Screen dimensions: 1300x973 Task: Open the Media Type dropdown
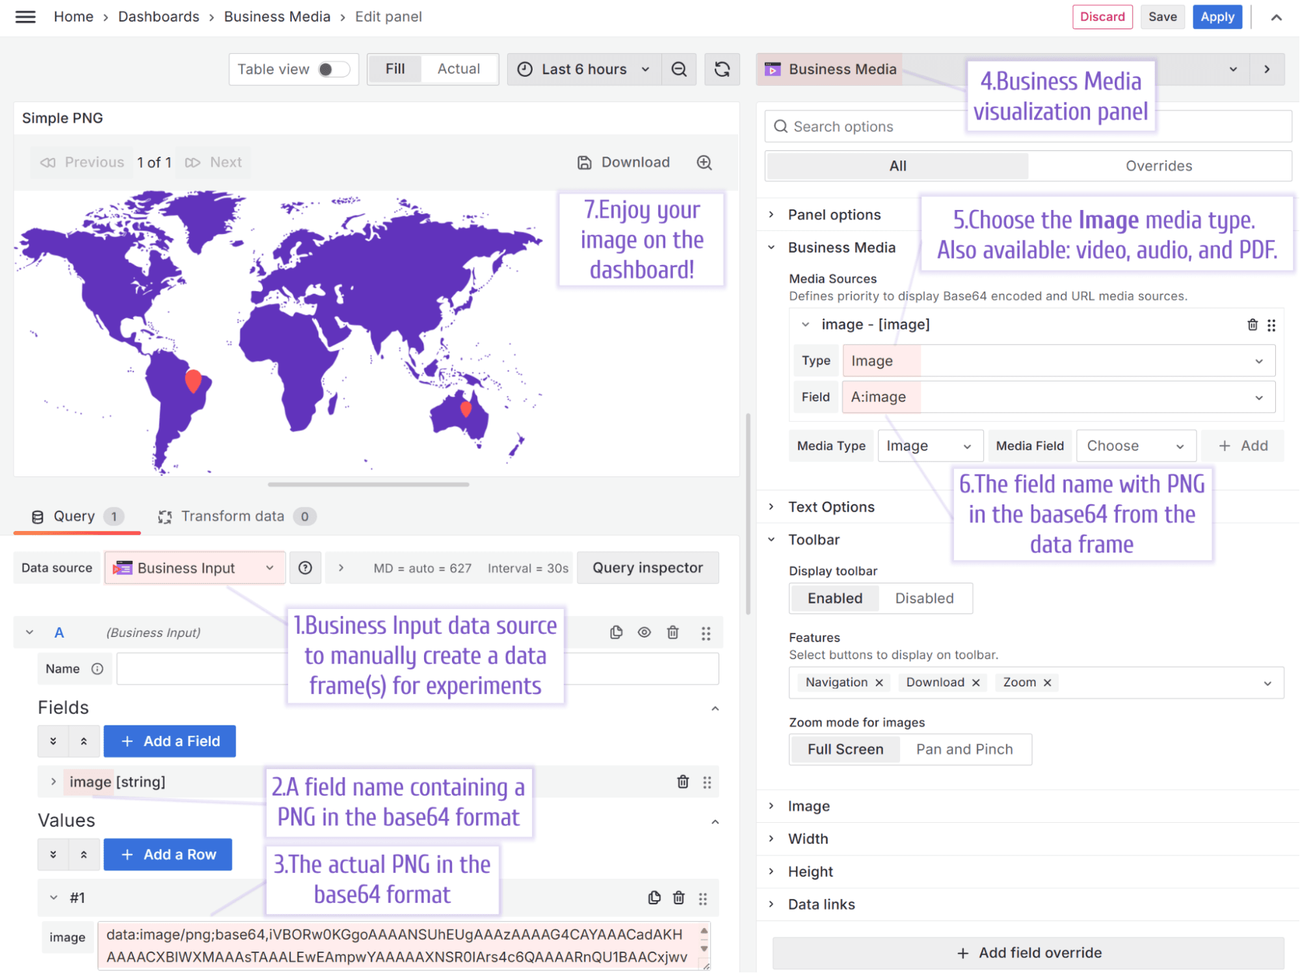929,445
